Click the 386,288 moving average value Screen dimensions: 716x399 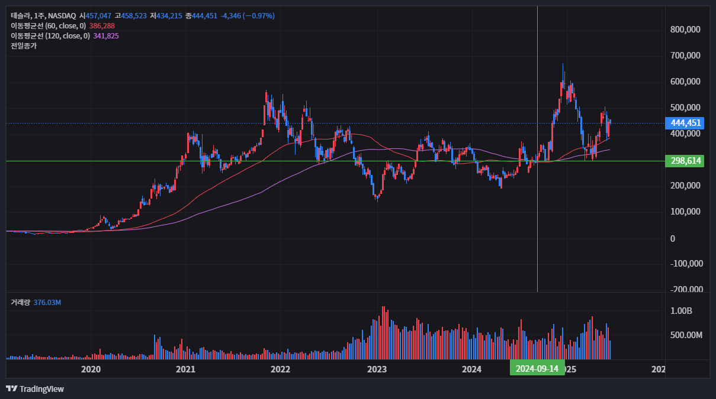click(102, 26)
